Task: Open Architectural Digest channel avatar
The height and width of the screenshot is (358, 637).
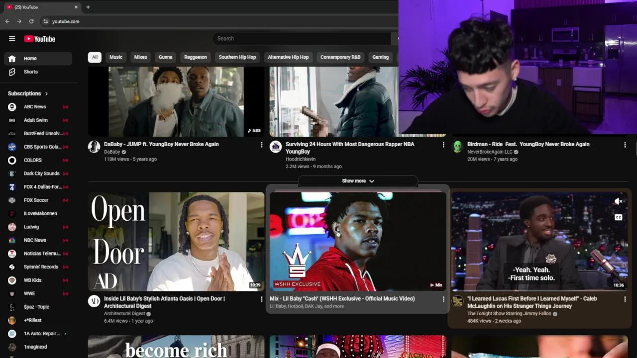Action: tap(94, 301)
